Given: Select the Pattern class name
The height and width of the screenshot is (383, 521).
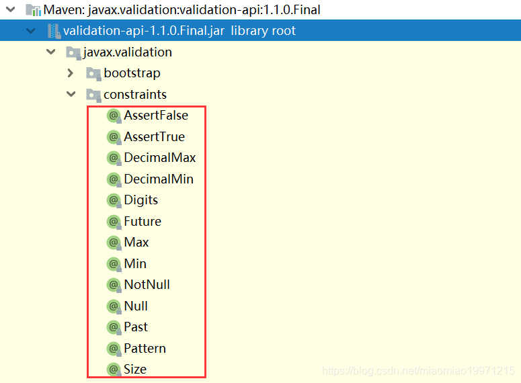Looking at the screenshot, I should [145, 349].
